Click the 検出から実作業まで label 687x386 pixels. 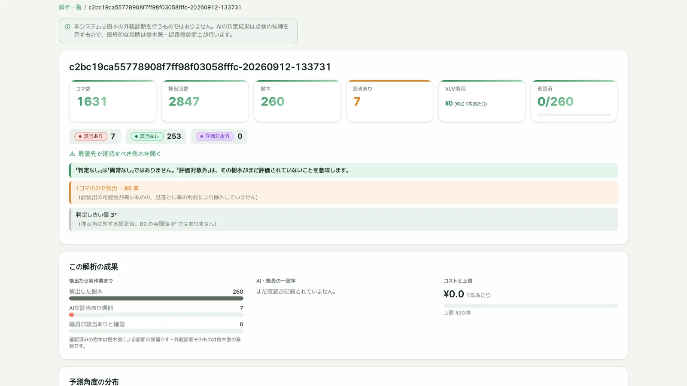(x=91, y=281)
